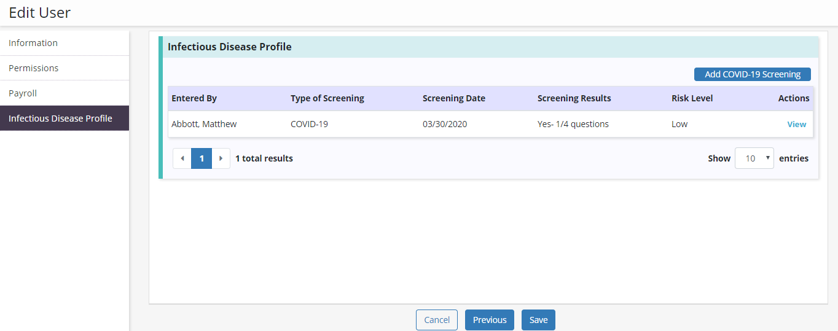This screenshot has width=838, height=331.
Task: Switch to the Permissions sidebar tab
Action: click(x=34, y=68)
